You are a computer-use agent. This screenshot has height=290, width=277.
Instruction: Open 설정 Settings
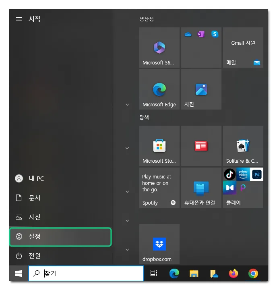(60, 237)
